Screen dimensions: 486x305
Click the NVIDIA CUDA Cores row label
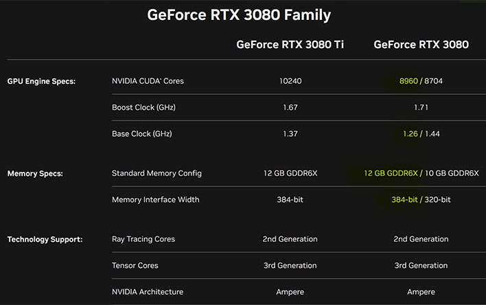click(x=148, y=81)
